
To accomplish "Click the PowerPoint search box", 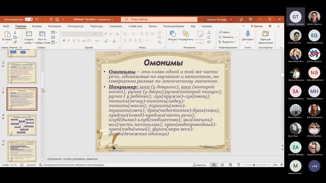I will pyautogui.click(x=159, y=19).
